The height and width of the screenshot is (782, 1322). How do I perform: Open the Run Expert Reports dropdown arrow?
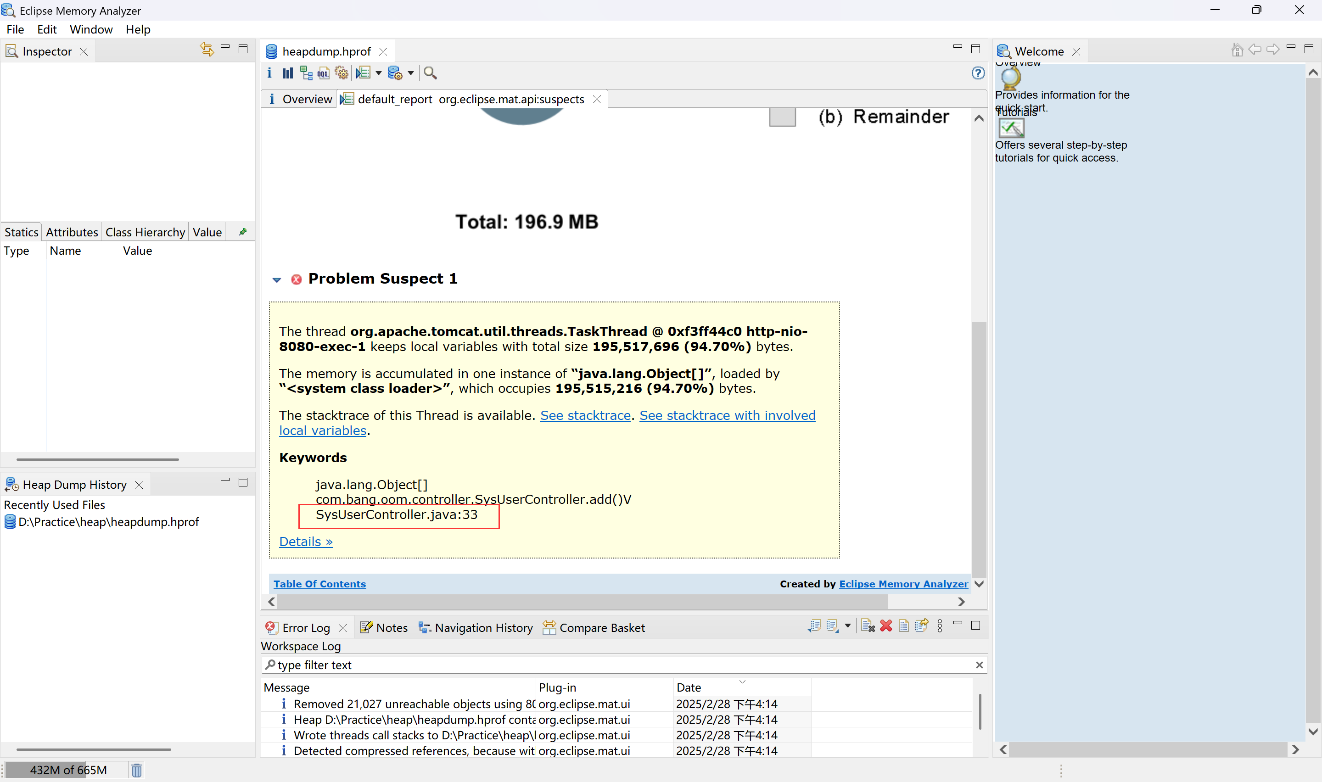[378, 73]
